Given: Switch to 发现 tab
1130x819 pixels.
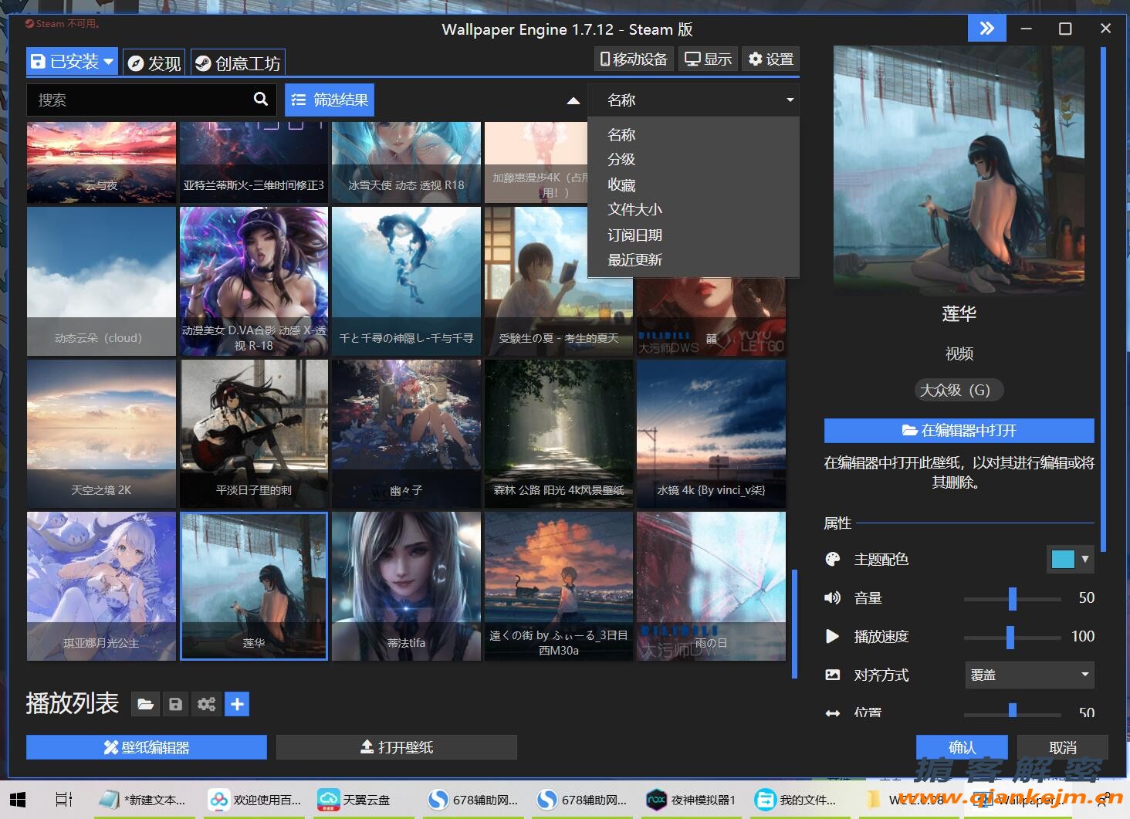Looking at the screenshot, I should [x=154, y=63].
